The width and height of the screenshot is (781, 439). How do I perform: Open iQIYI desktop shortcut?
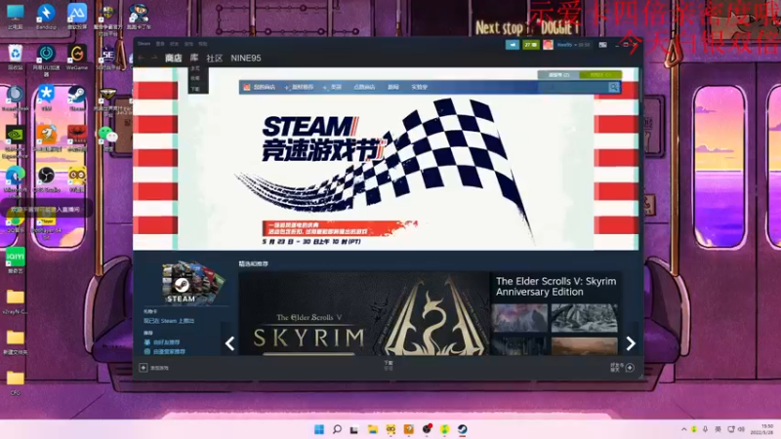tap(15, 259)
